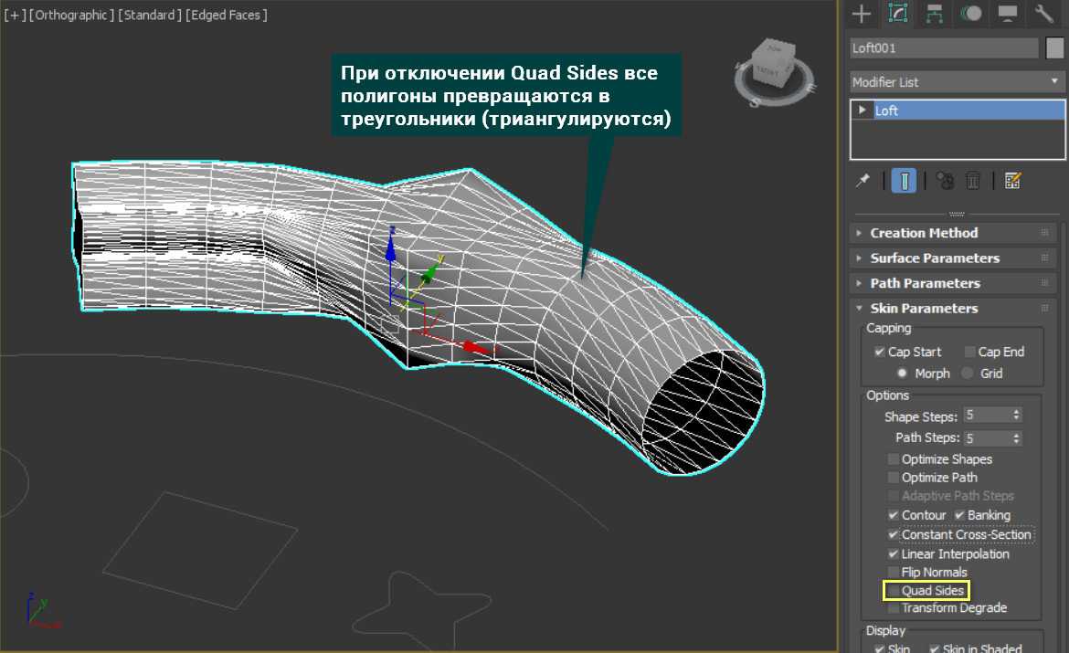
Task: Disable the Banking checkbox
Action: (x=960, y=515)
